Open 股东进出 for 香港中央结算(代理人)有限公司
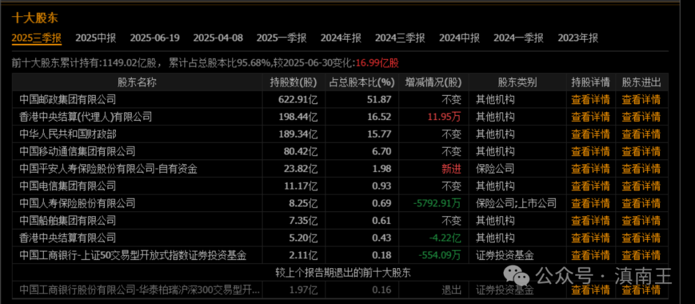 [642, 117]
